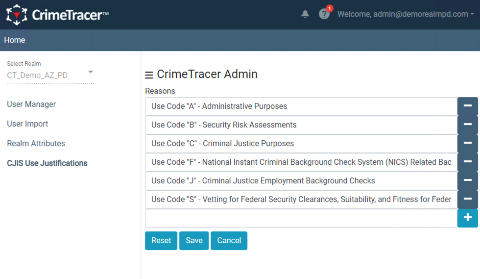Remove the Use Code "J" reason
Screen dimensions: 480x279
(467, 180)
